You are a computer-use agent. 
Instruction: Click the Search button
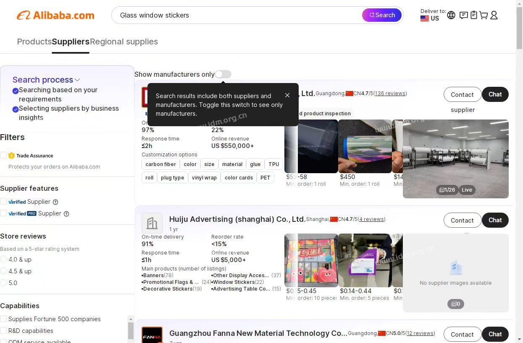pos(382,15)
